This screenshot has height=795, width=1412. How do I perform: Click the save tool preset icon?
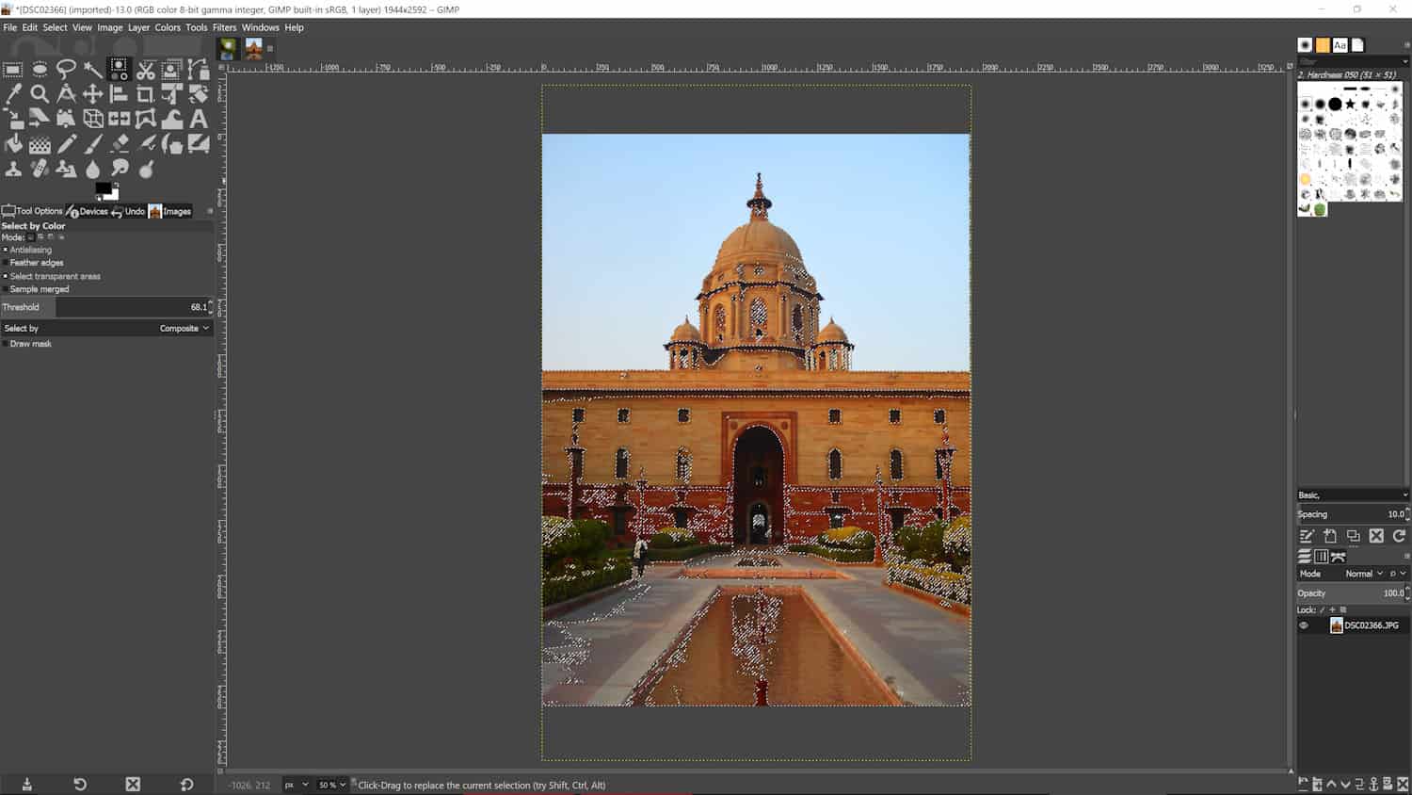coord(26,785)
